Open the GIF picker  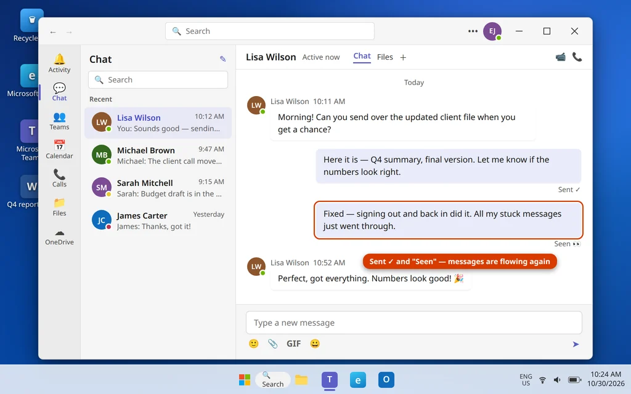[x=293, y=344]
